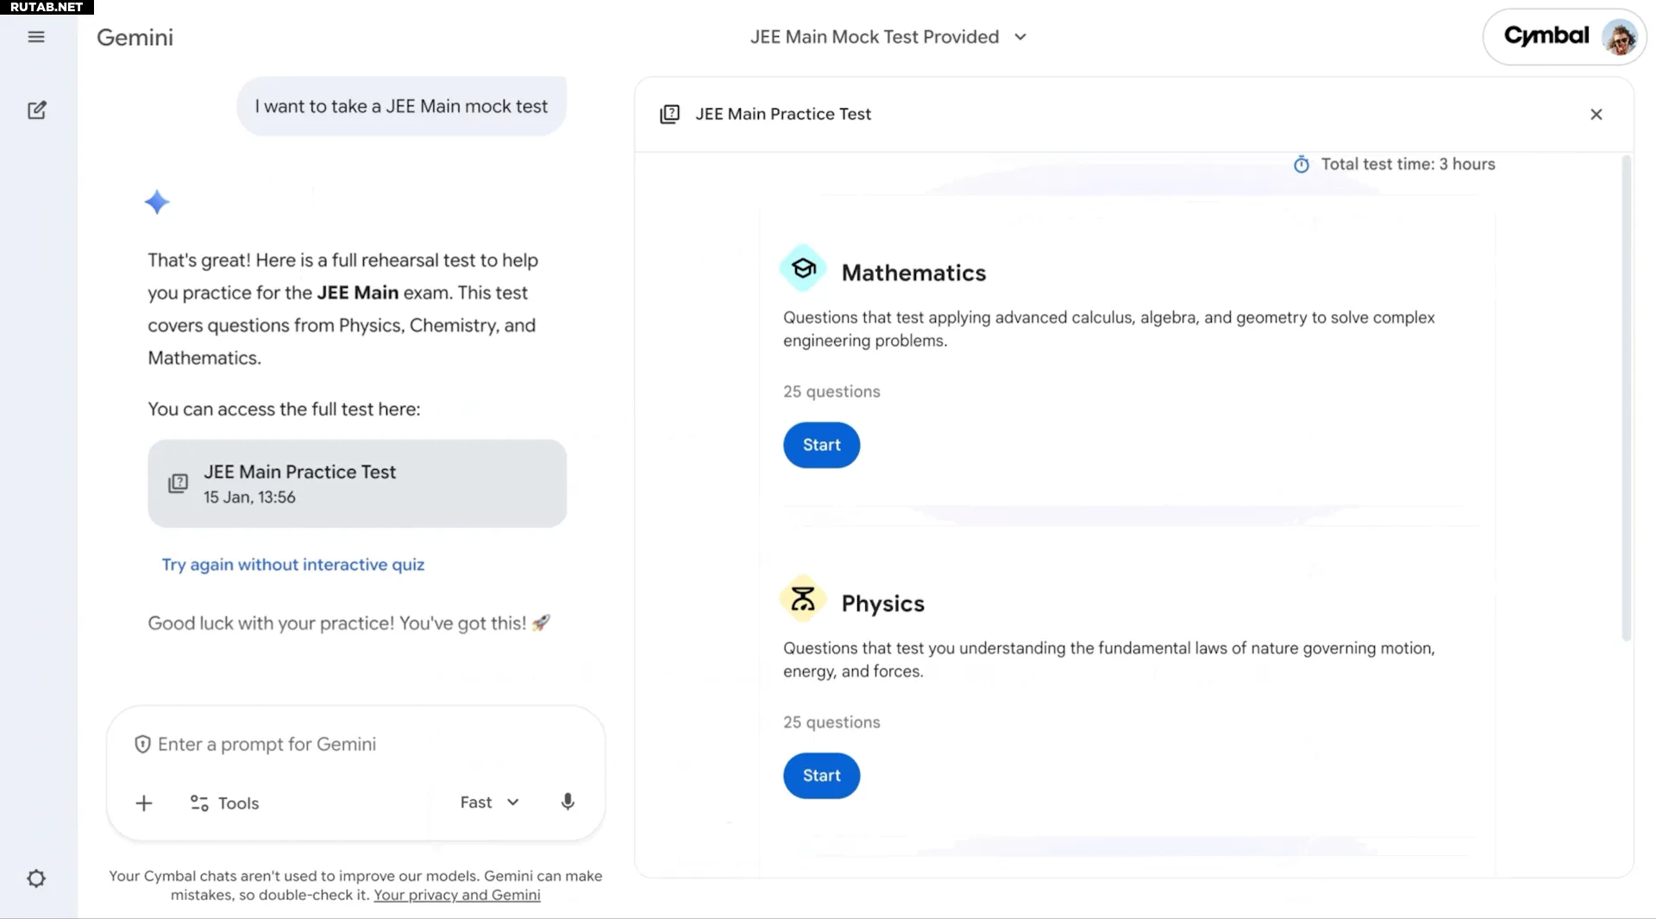Image resolution: width=1656 pixels, height=919 pixels.
Task: Close the JEE Main Practice Test panel
Action: coord(1596,115)
